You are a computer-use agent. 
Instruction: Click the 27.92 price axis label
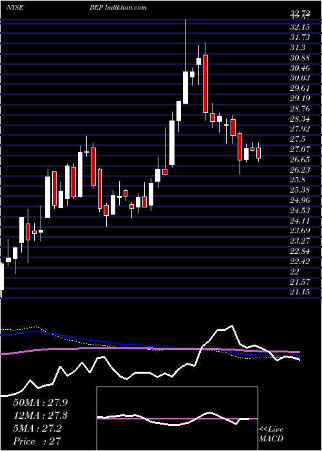[300, 129]
